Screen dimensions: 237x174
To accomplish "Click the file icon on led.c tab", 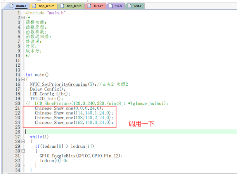I will tap(129, 6).
